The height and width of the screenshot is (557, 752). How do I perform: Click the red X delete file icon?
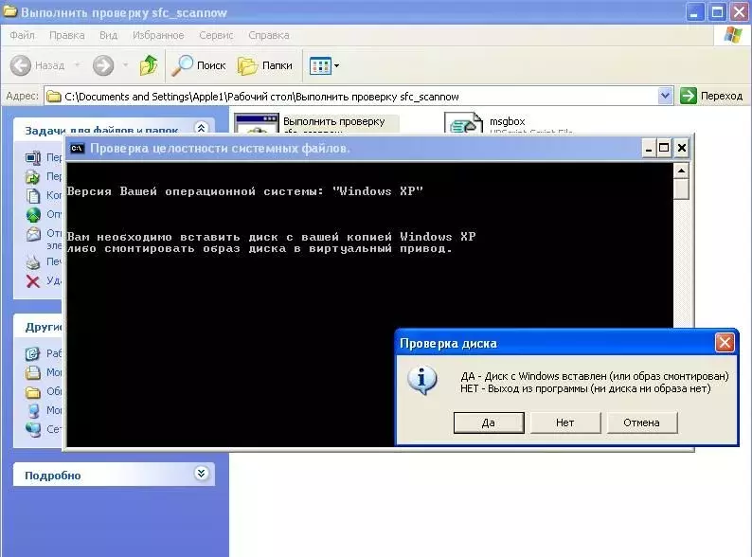(x=32, y=281)
